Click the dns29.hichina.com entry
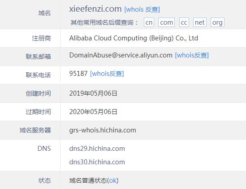246x189 pixels. pos(97,149)
